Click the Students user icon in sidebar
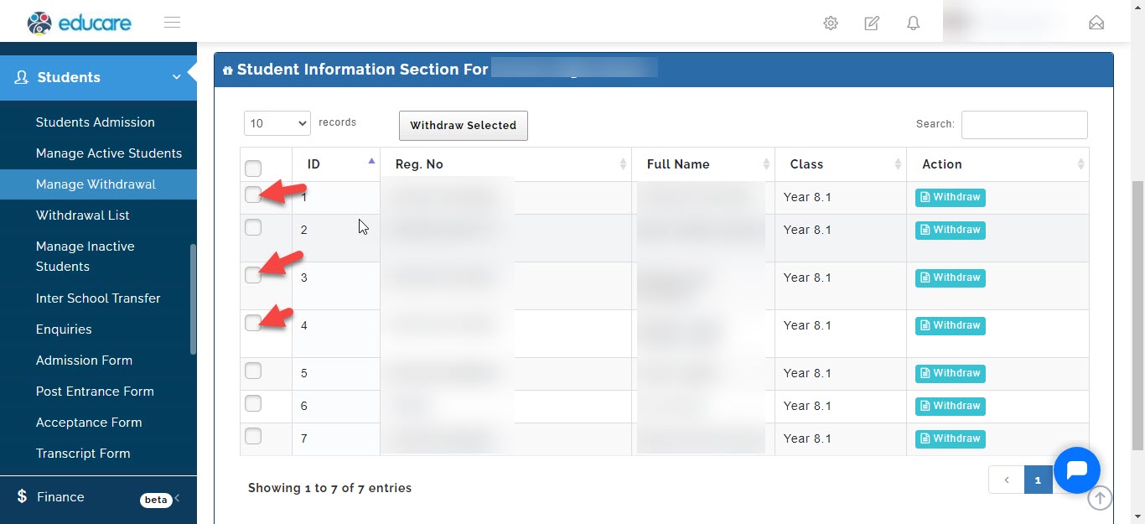Image resolution: width=1145 pixels, height=524 pixels. click(22, 77)
